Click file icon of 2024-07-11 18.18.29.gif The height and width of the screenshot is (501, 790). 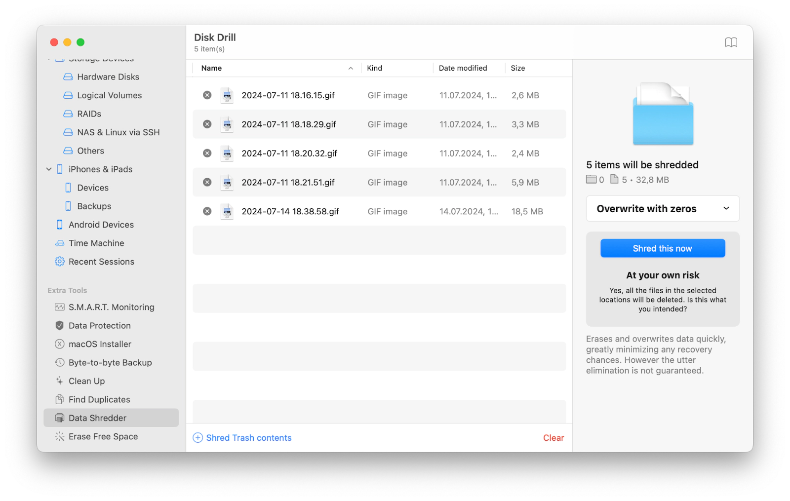click(x=227, y=124)
